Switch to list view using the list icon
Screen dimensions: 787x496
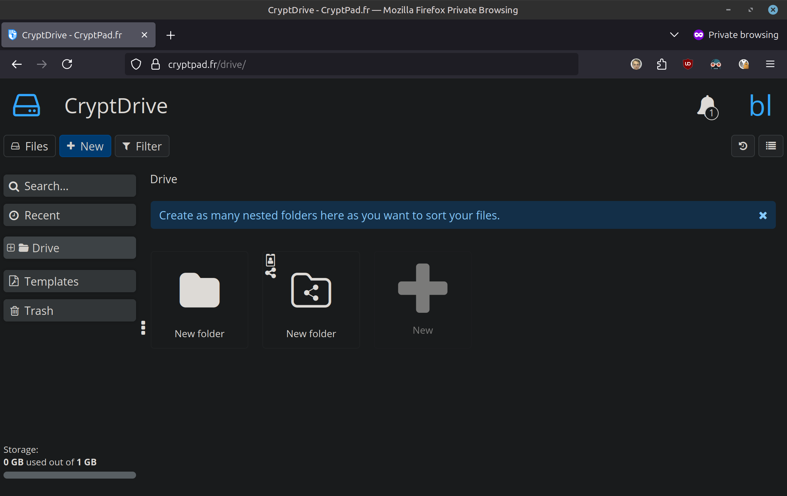(x=771, y=146)
